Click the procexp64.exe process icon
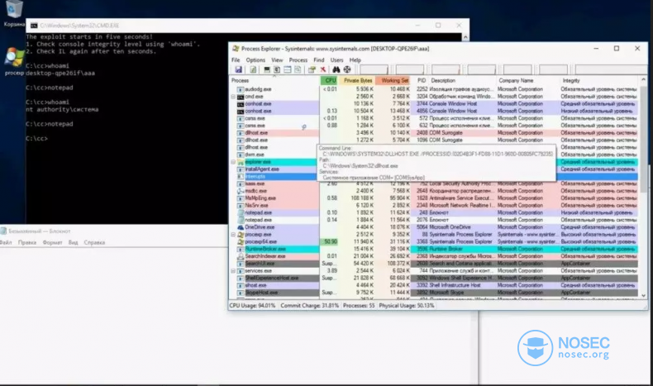Viewport: 653px width, 386px height. pos(241,242)
